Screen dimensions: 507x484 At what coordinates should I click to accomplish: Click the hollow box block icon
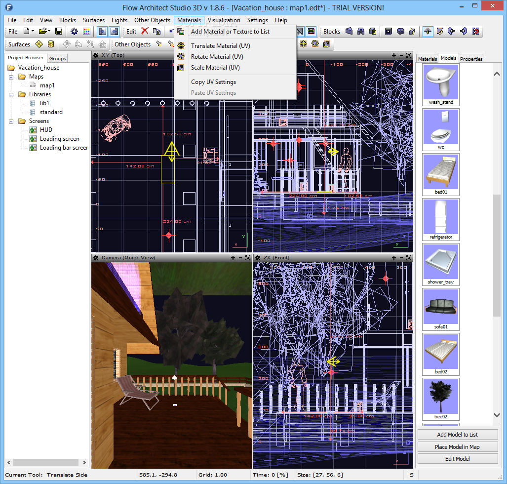point(389,31)
